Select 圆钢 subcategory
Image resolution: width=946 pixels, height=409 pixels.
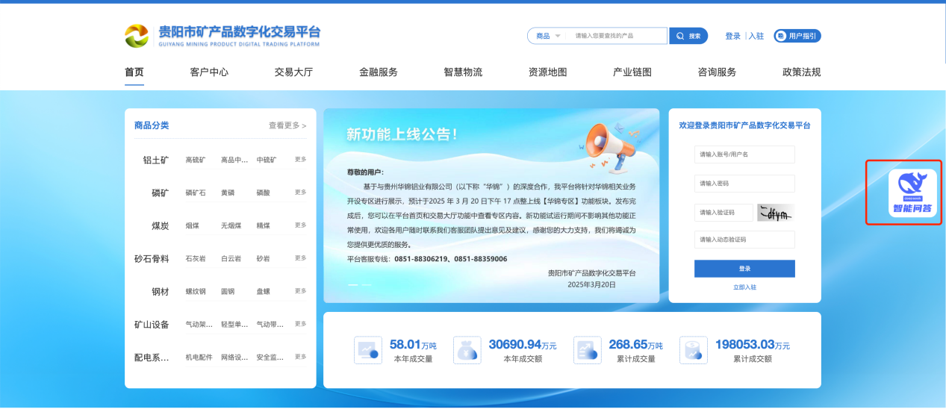tap(228, 291)
